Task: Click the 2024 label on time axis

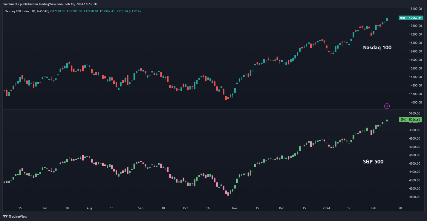Action: pos(326,208)
